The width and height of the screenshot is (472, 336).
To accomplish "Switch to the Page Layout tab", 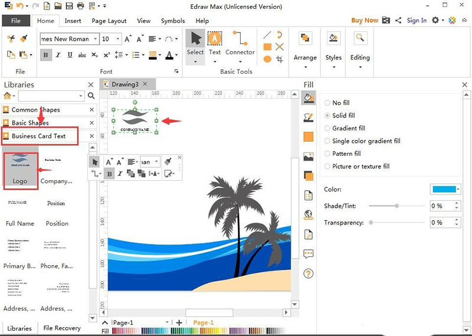I will click(109, 21).
